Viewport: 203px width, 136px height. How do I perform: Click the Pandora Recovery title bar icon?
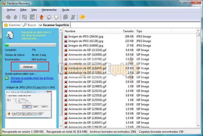pos(4,3)
